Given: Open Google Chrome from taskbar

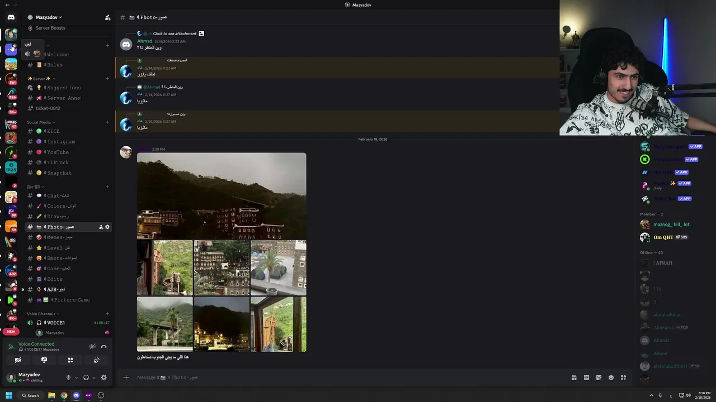Looking at the screenshot, I should click(64, 395).
